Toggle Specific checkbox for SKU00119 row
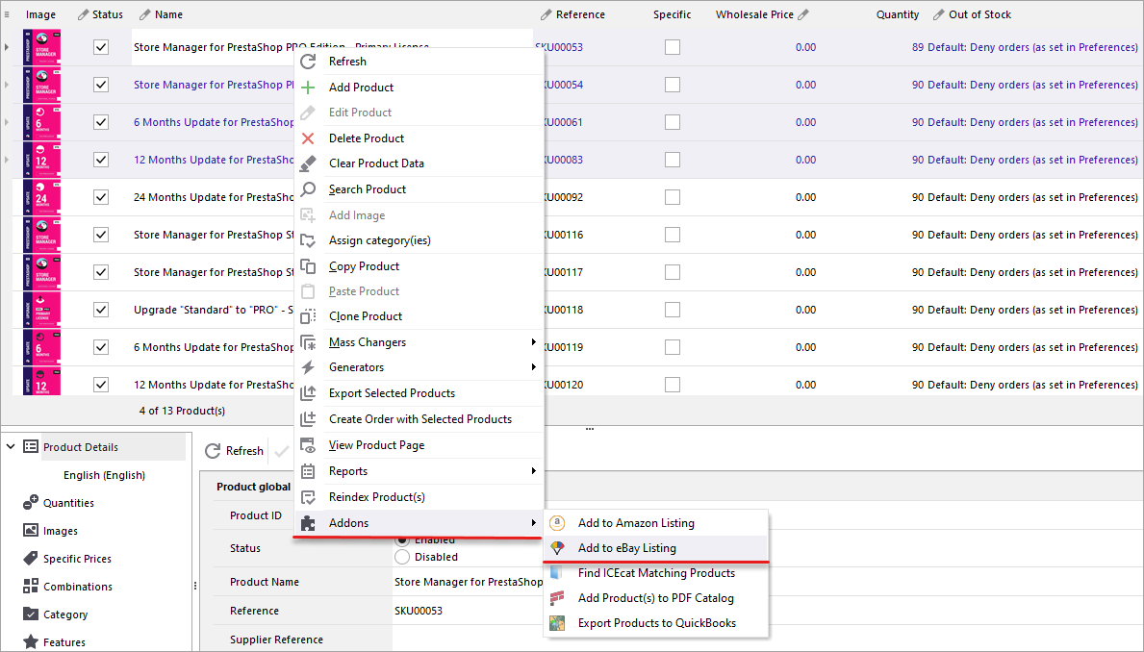The image size is (1144, 652). pyautogui.click(x=673, y=347)
